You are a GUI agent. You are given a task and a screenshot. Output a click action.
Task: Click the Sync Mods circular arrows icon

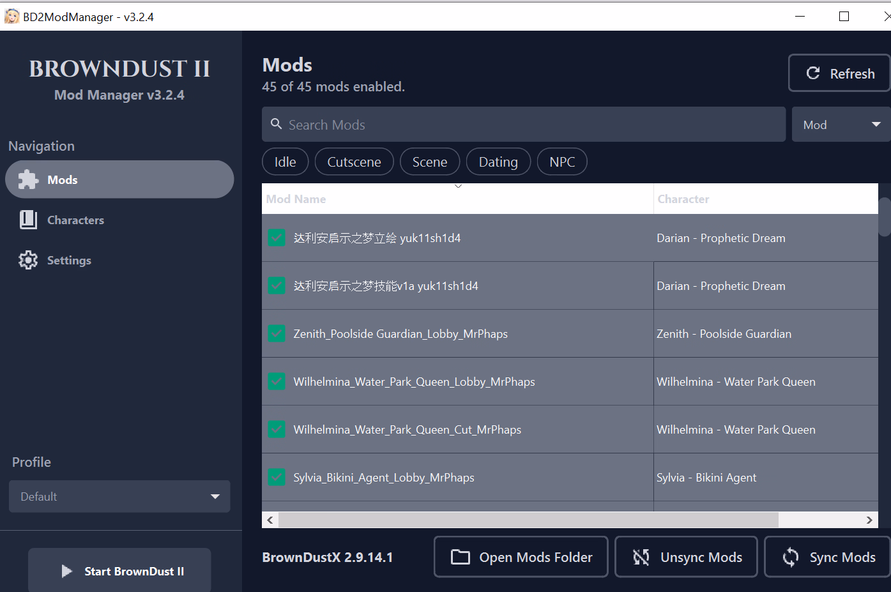pyautogui.click(x=791, y=558)
